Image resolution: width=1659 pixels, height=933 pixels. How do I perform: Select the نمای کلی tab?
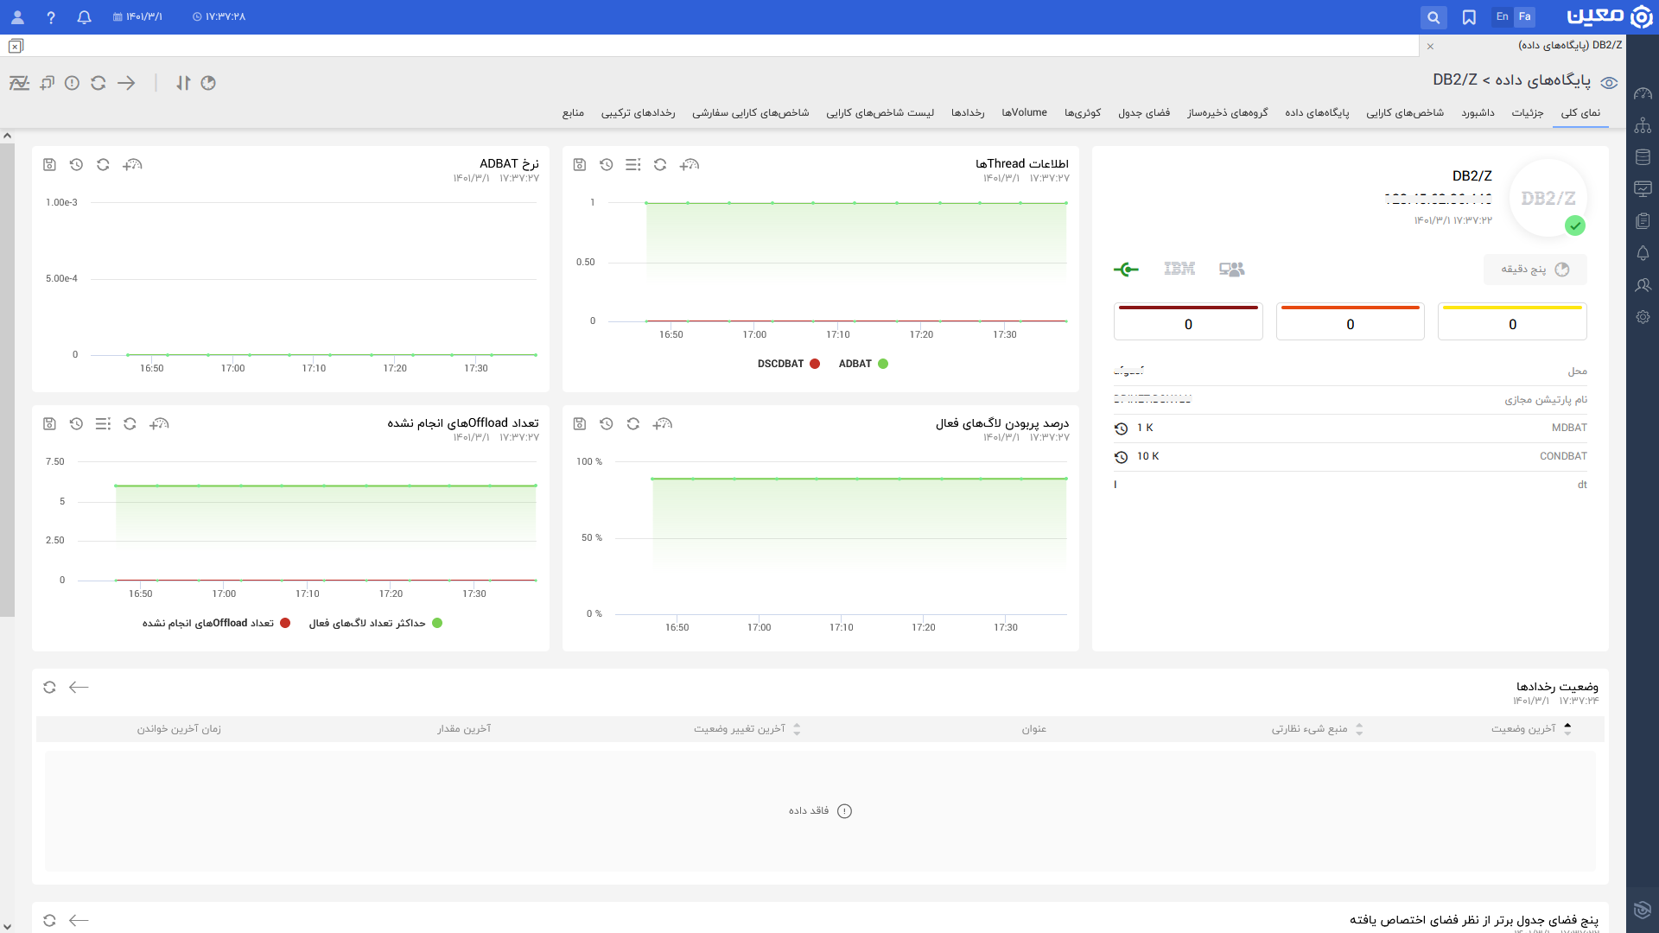[x=1580, y=113]
